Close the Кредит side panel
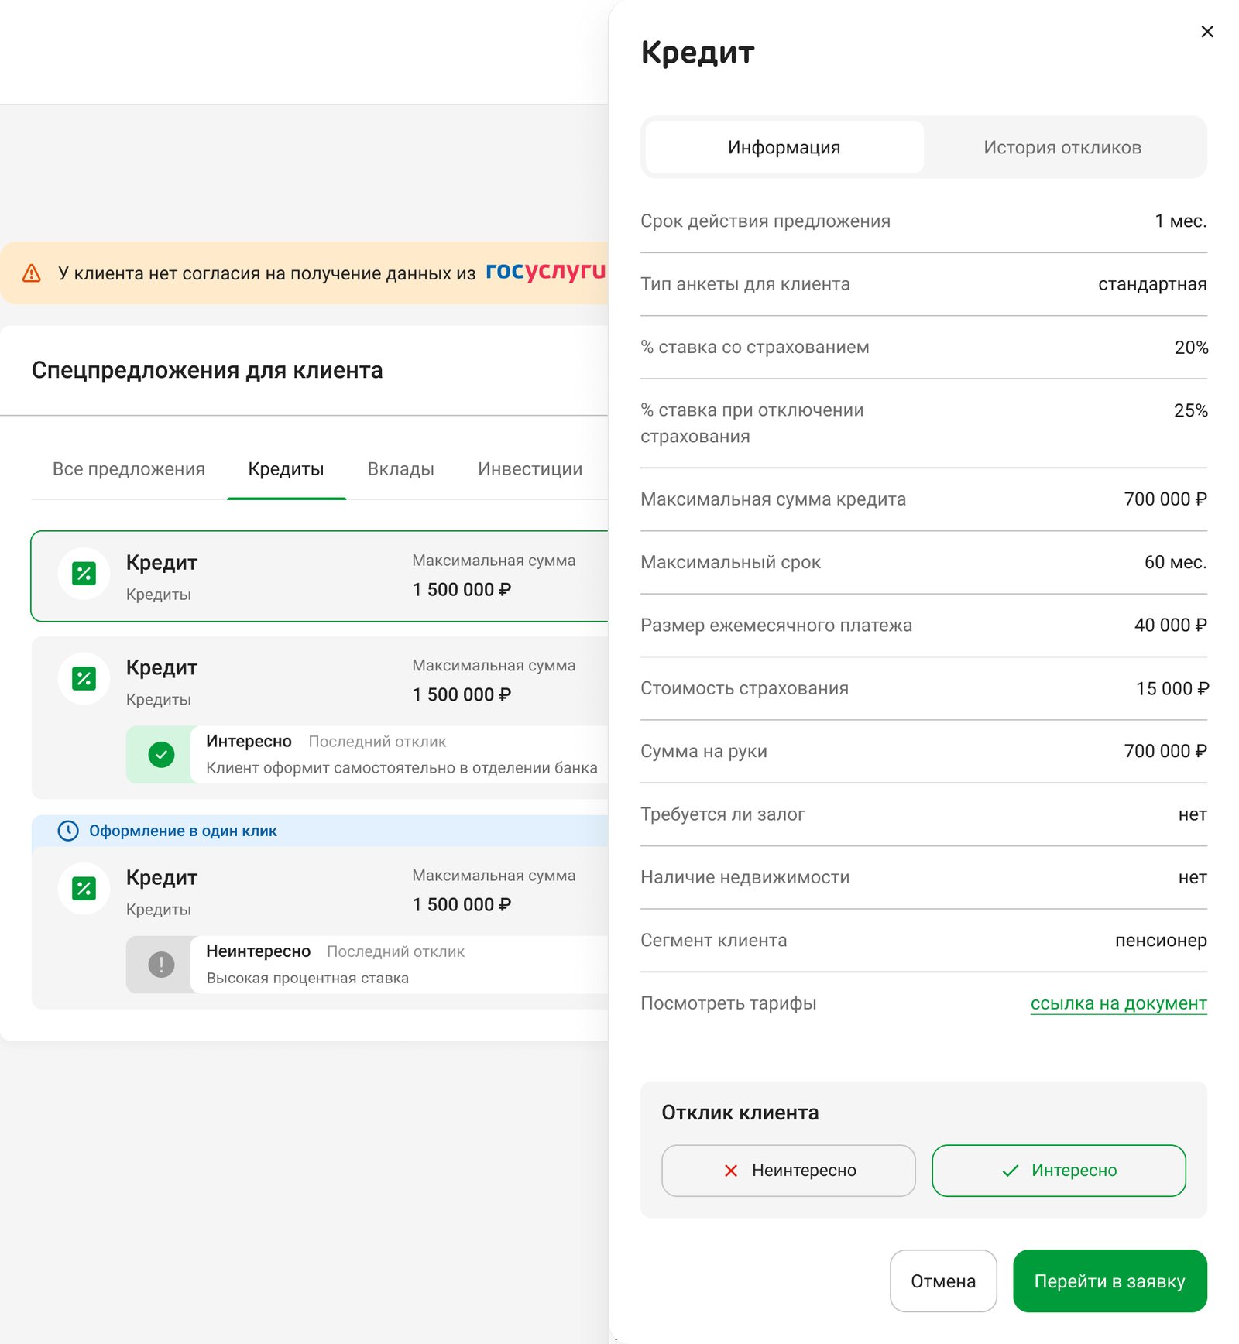 [1206, 32]
